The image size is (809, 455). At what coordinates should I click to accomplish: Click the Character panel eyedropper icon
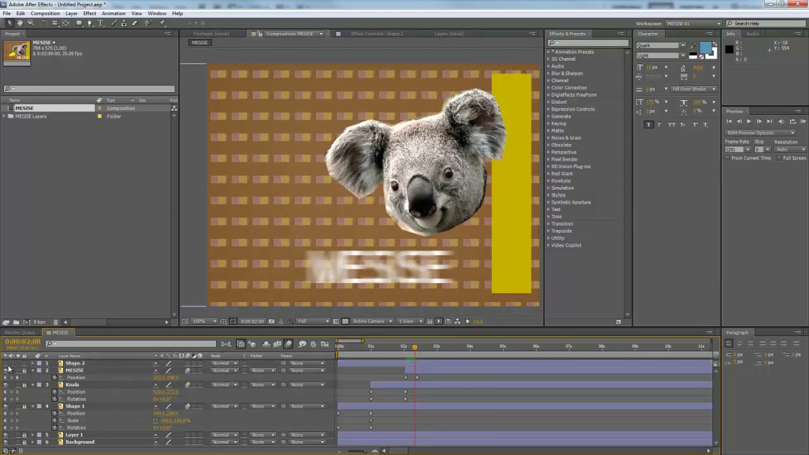695,46
